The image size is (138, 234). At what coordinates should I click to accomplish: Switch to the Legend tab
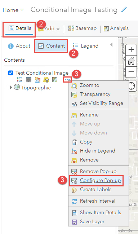pyautogui.click(x=85, y=46)
